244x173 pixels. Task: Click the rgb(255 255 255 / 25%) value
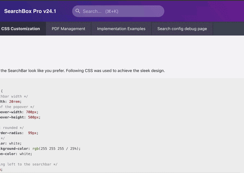55,149
